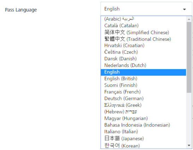Choose Čeština (Czech) language
This screenshot has width=193, height=150.
tap(144, 52)
